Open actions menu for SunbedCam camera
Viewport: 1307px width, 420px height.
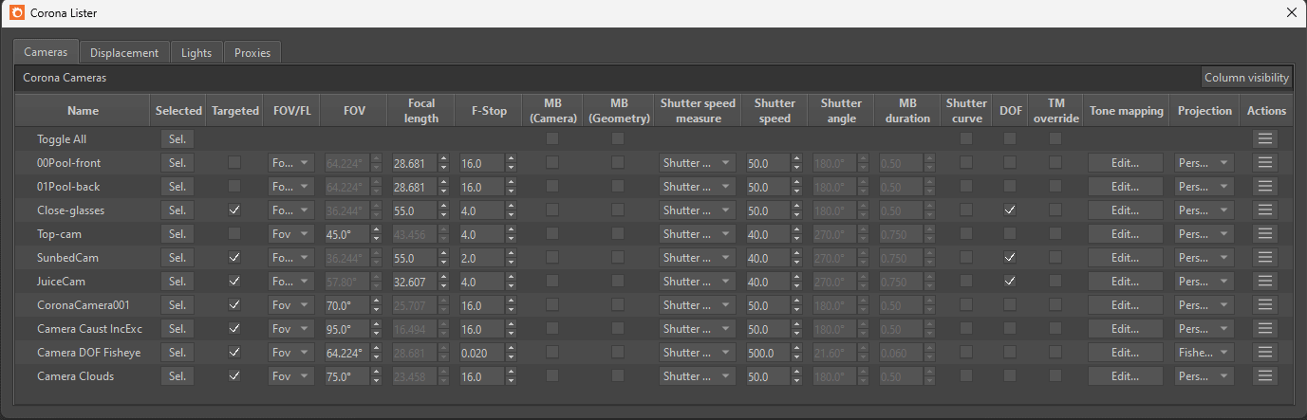(x=1265, y=258)
